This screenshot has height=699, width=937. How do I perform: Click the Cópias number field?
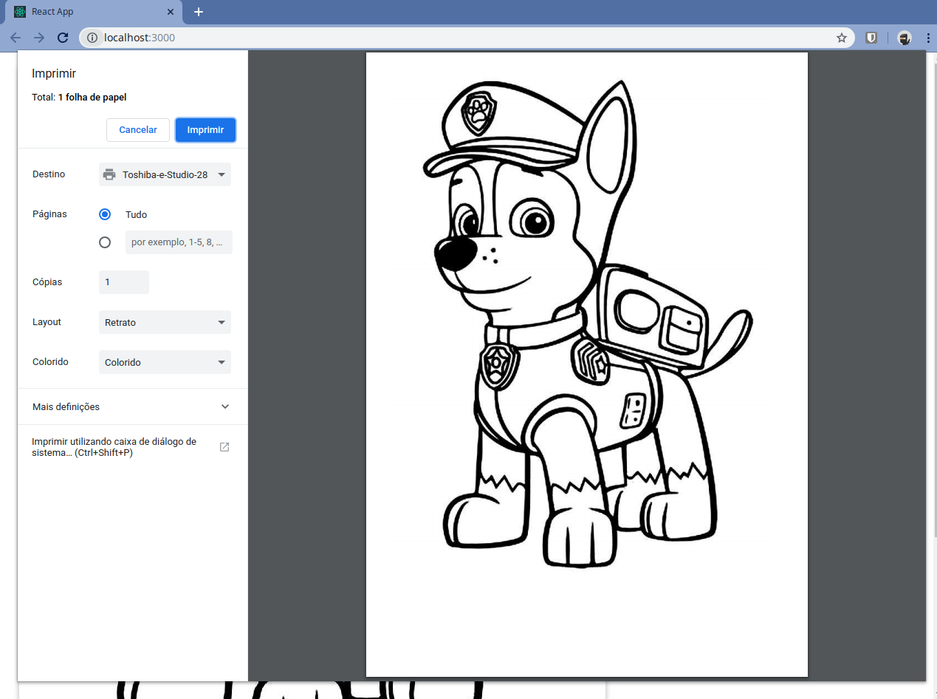[124, 282]
